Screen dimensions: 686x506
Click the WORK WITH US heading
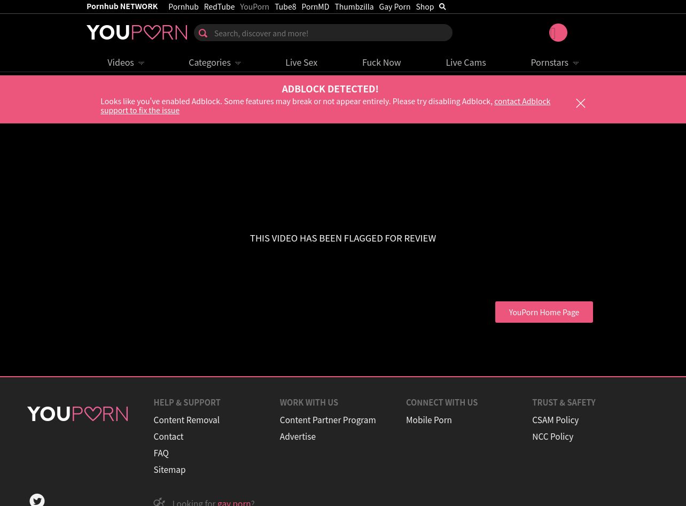309,402
